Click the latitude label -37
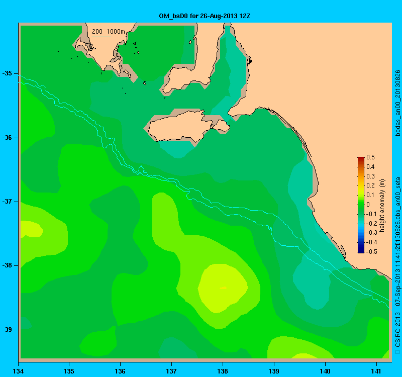The image size is (402, 377). point(7,202)
